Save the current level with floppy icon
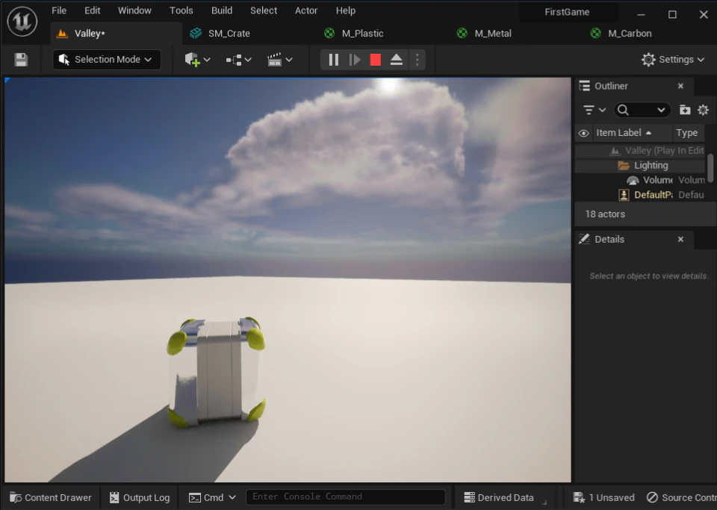 coord(21,60)
